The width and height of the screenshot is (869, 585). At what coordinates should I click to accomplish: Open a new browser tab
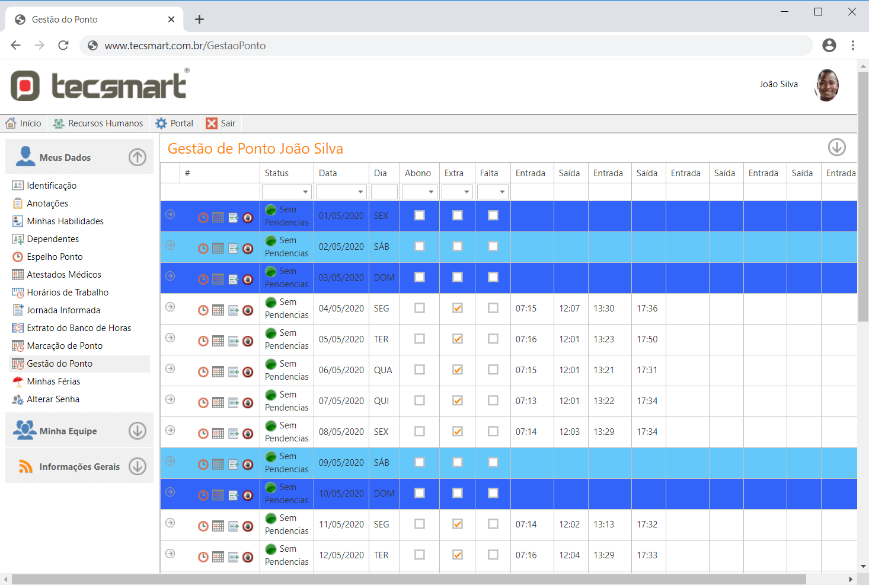tap(200, 20)
